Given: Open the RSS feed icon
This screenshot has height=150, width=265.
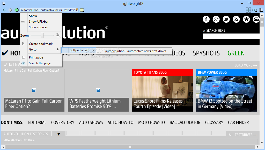Looking at the screenshot, I should (236, 19).
